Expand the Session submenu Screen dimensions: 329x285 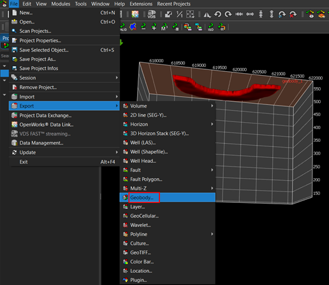(x=64, y=78)
